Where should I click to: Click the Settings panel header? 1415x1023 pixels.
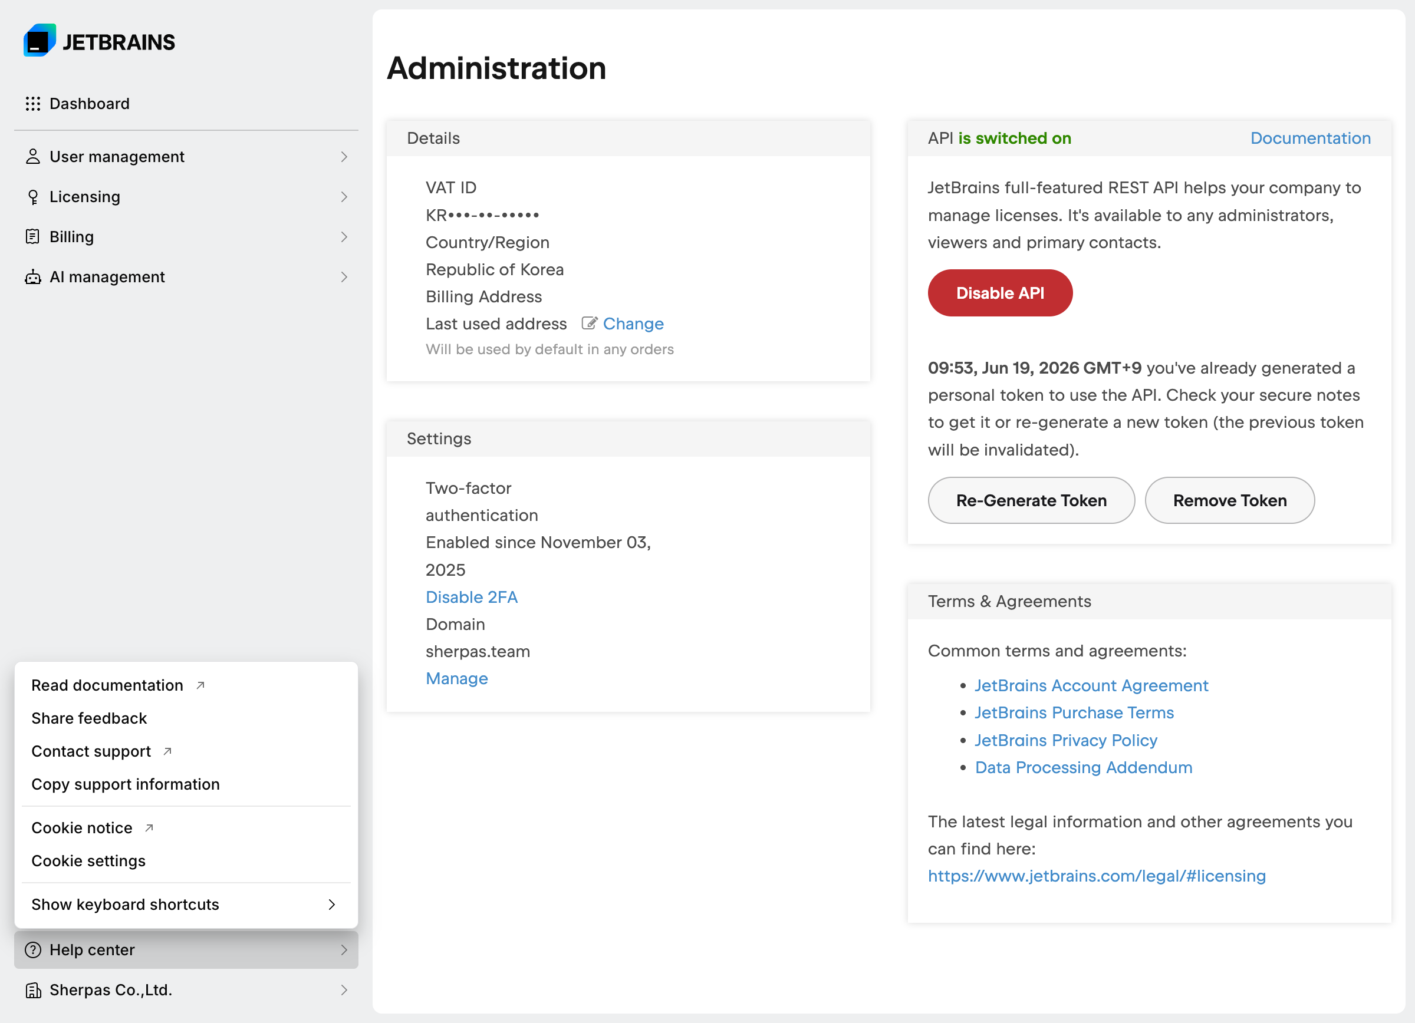click(x=628, y=439)
